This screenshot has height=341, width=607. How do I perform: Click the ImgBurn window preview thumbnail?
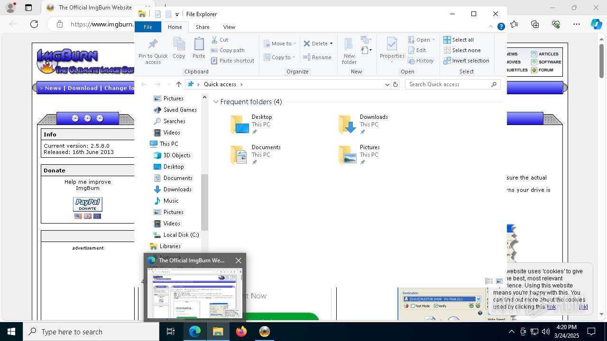[x=195, y=293]
